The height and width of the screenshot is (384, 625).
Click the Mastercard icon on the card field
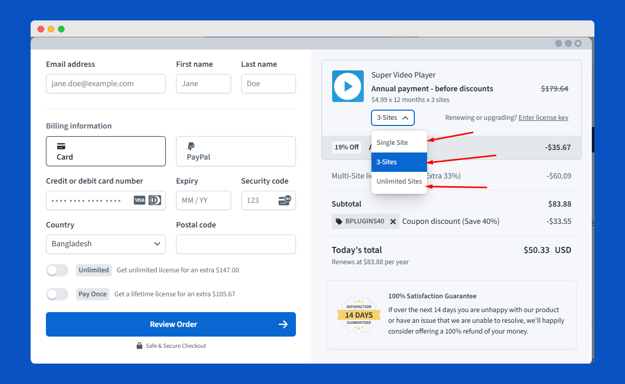coord(154,200)
